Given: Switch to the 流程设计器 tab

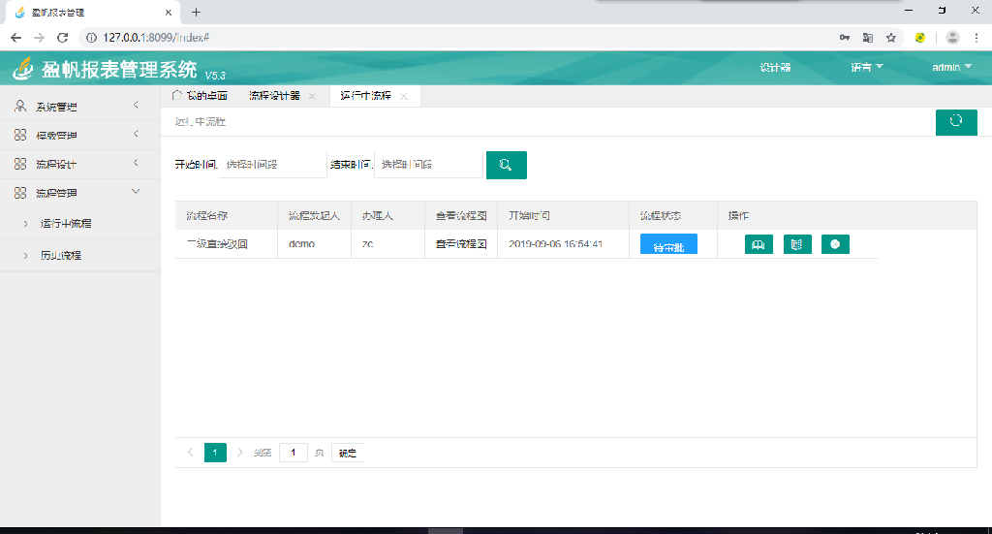Looking at the screenshot, I should point(274,96).
